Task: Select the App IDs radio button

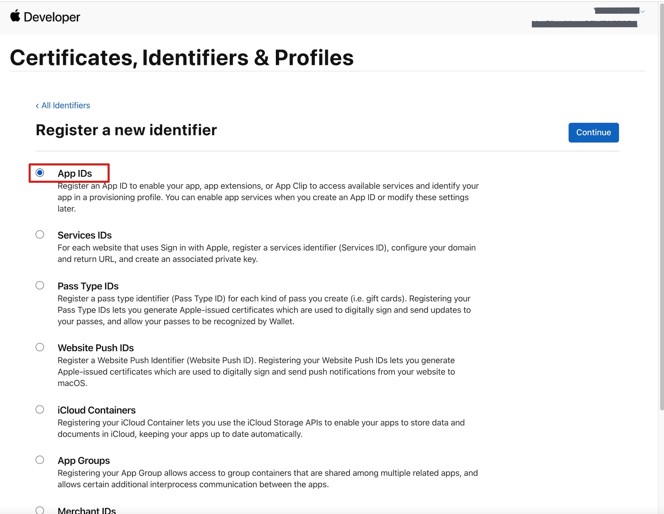Action: click(x=40, y=173)
